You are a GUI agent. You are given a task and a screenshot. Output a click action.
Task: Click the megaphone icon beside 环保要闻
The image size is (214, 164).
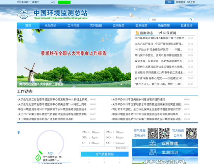[x=160, y=33]
